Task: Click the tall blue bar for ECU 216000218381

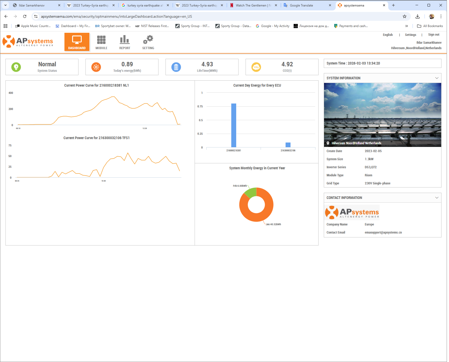Action: coord(234,125)
